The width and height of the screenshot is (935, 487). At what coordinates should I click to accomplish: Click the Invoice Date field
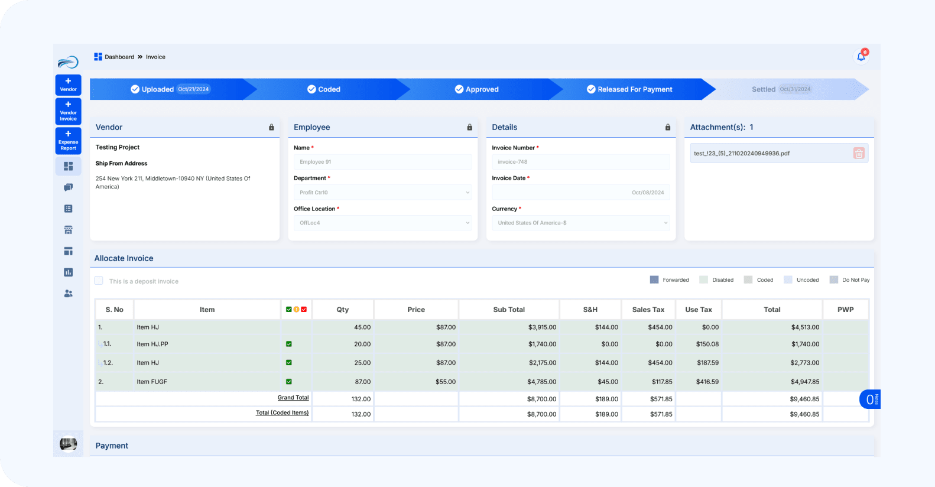[581, 192]
